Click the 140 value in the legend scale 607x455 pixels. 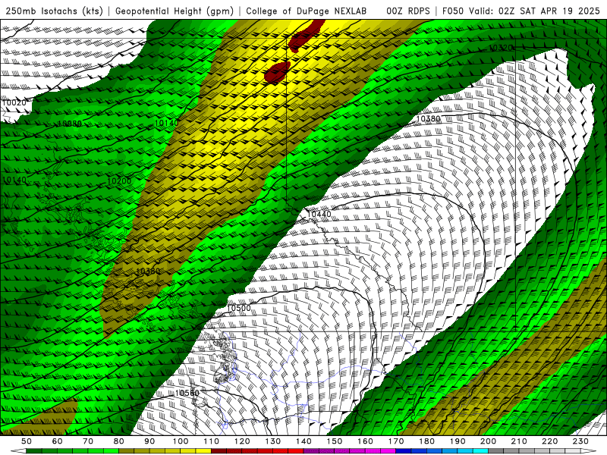(x=303, y=441)
